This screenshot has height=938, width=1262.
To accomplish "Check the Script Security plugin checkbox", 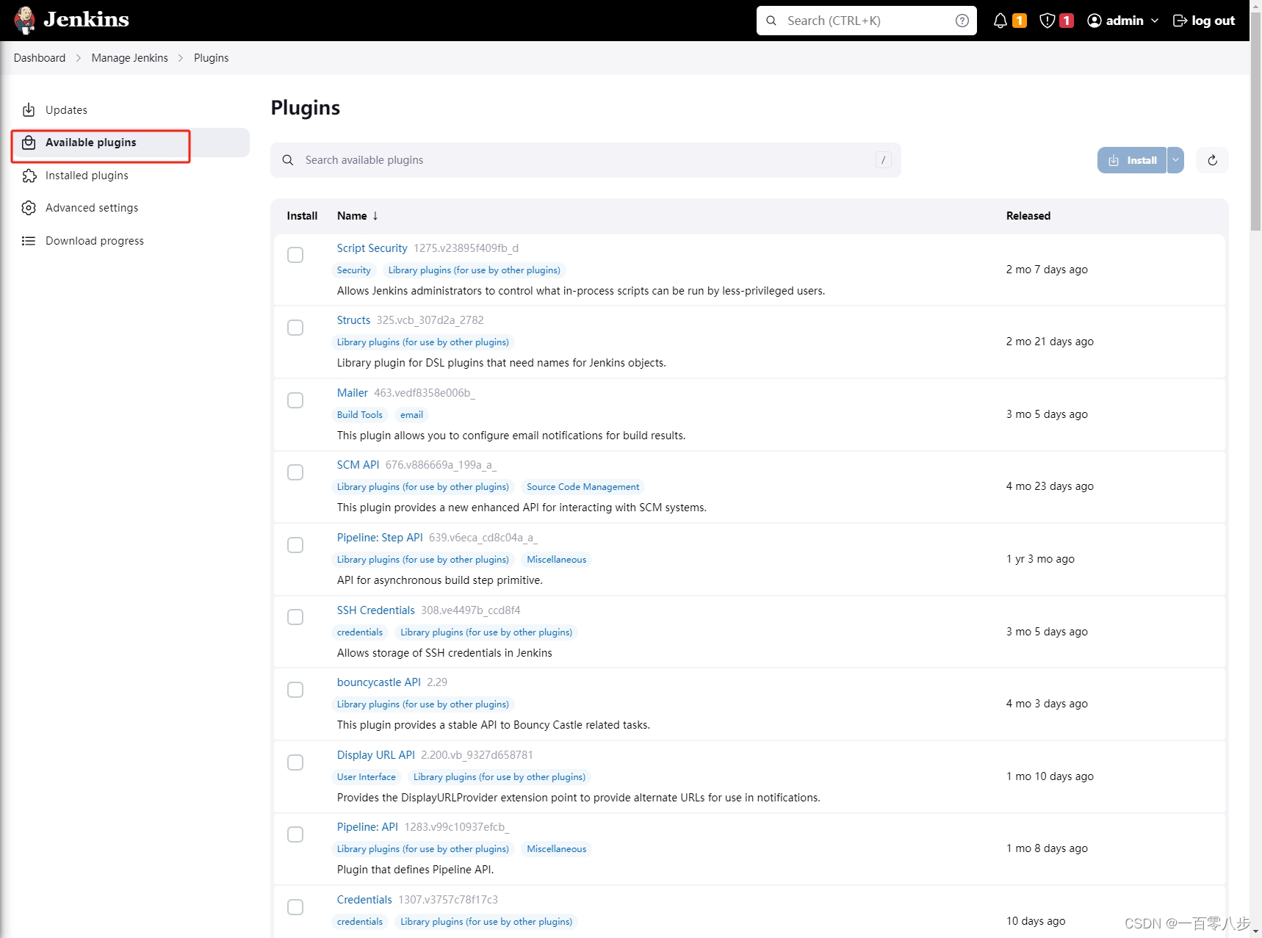I will point(295,255).
